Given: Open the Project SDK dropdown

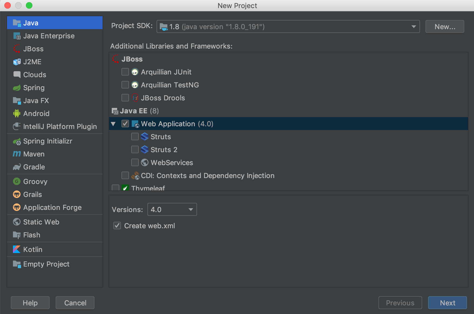Looking at the screenshot, I should pyautogui.click(x=288, y=26).
